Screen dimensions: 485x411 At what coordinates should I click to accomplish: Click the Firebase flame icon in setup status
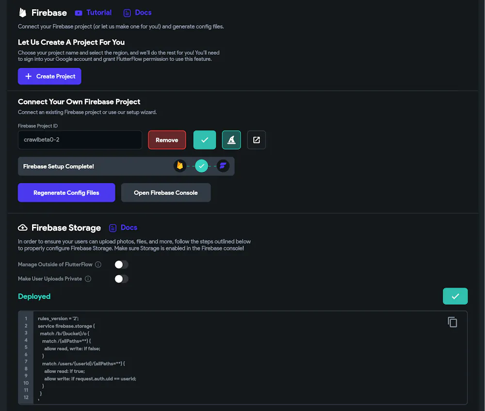pyautogui.click(x=180, y=166)
